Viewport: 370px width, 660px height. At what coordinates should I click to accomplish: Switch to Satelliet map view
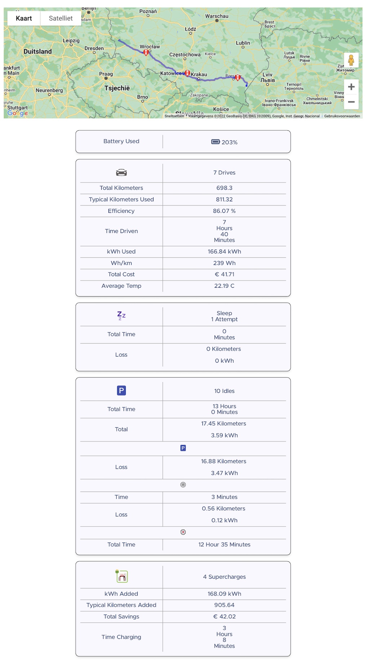click(60, 18)
